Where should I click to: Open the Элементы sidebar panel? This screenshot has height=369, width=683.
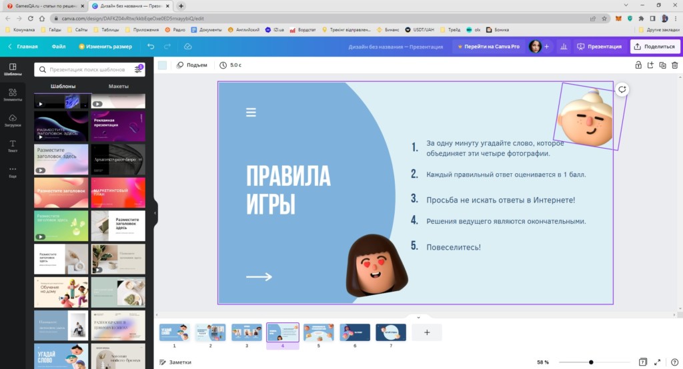coord(13,95)
